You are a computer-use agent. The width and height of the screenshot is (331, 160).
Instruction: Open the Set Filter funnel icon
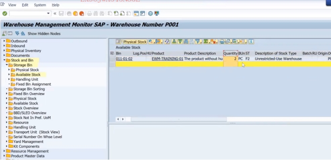pyautogui.click(x=199, y=41)
